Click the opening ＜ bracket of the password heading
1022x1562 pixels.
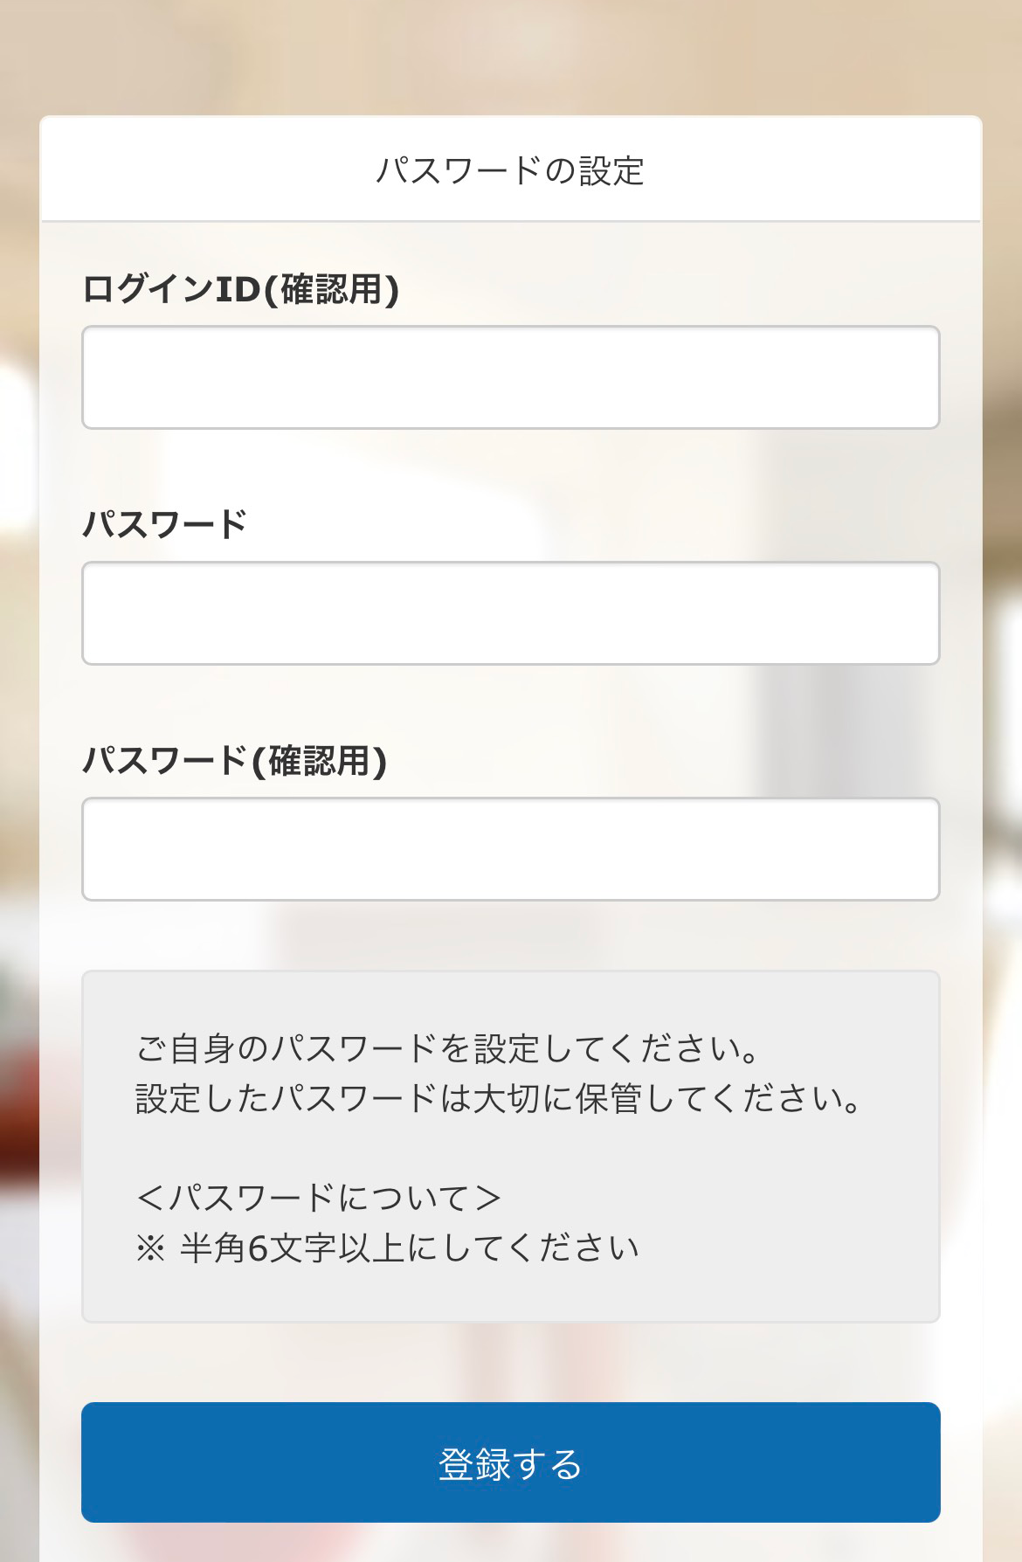pyautogui.click(x=150, y=1198)
